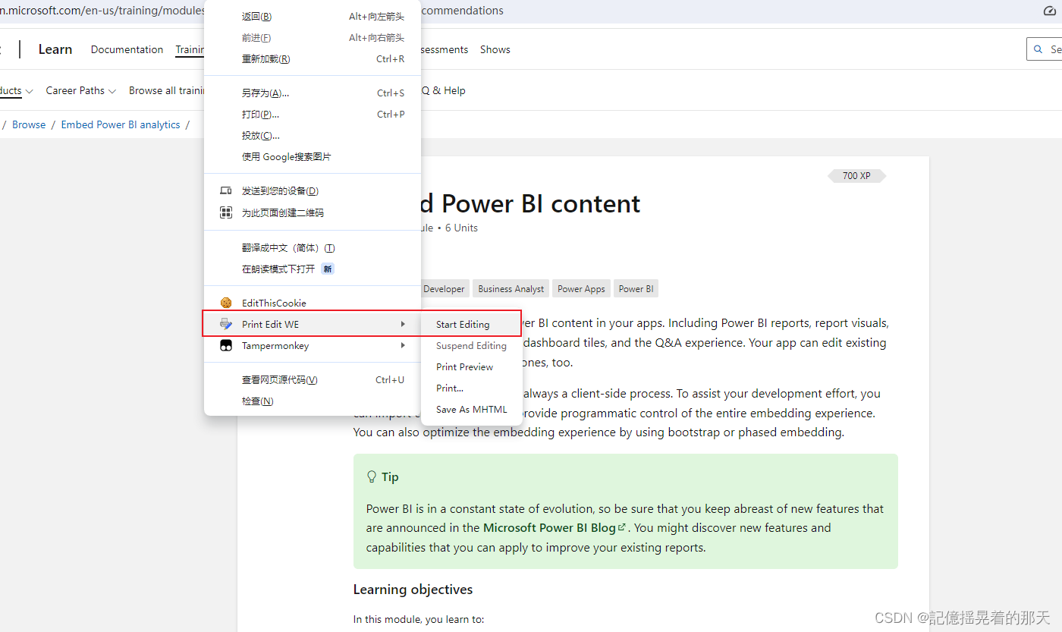Open the Documentation nav link
The image size is (1062, 632).
click(x=127, y=49)
